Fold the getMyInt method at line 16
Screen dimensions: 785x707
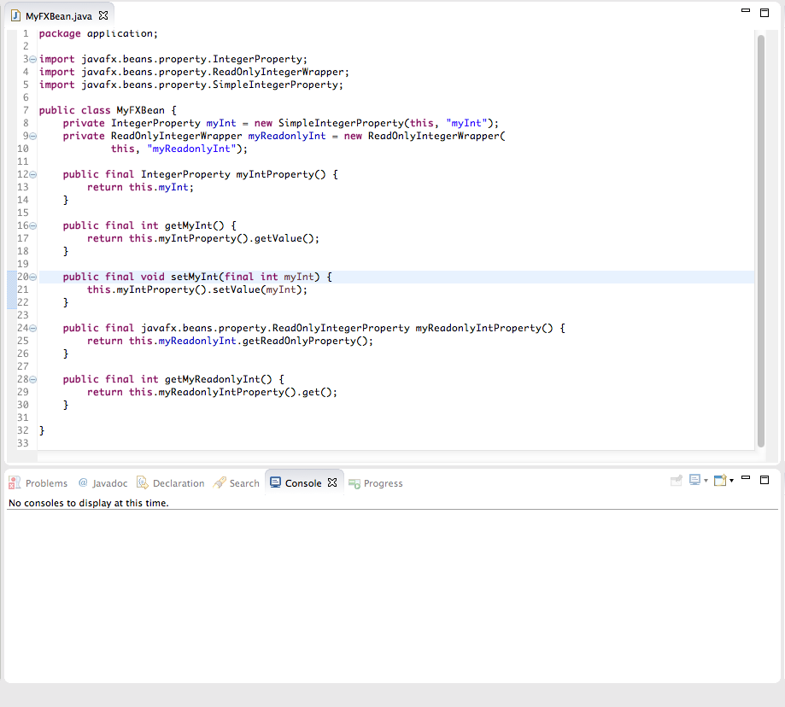32,225
